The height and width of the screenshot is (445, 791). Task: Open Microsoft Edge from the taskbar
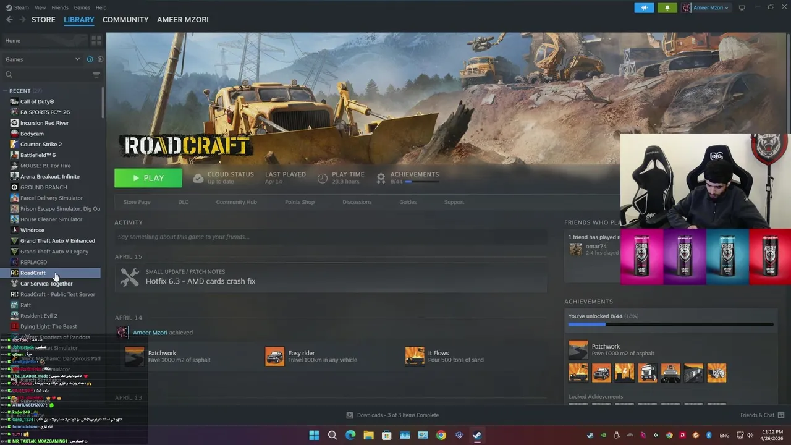click(350, 435)
